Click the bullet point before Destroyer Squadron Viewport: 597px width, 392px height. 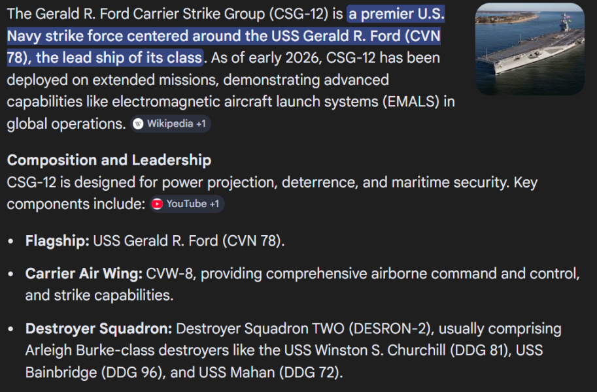[11, 329]
